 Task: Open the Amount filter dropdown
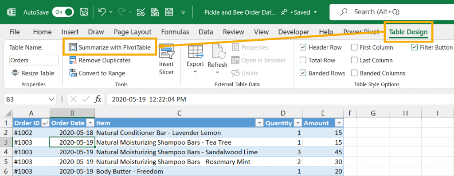pos(339,123)
